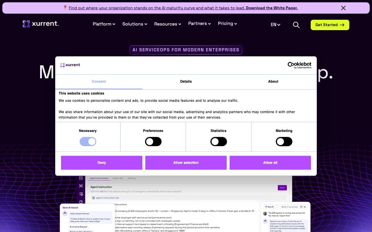Expand the Partners menu

point(199,23)
